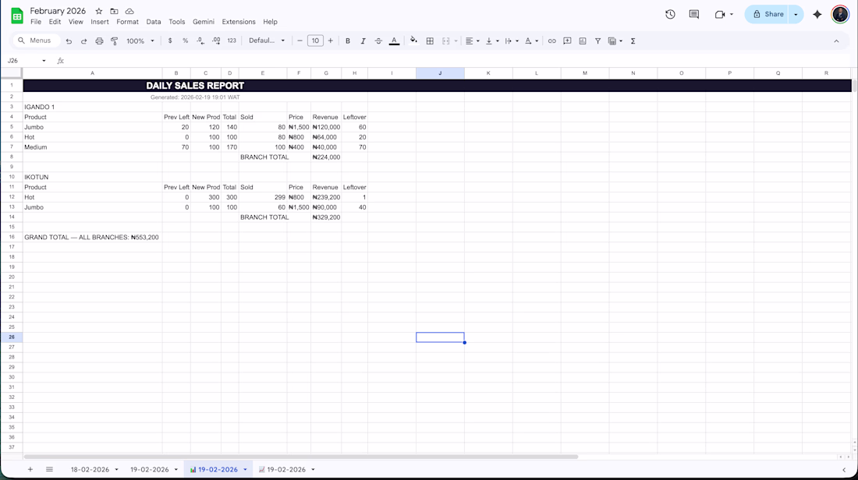Open the Extensions menu

[239, 22]
